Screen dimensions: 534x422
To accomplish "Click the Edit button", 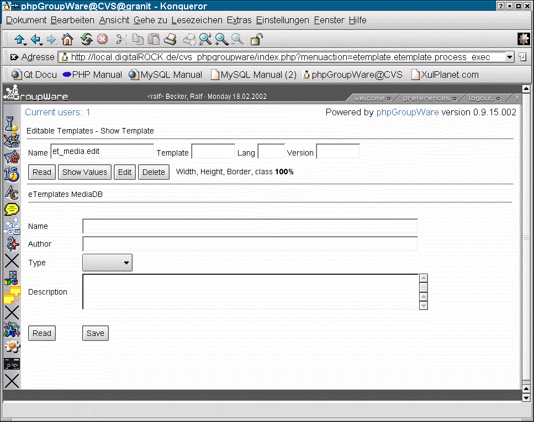I will (x=125, y=172).
